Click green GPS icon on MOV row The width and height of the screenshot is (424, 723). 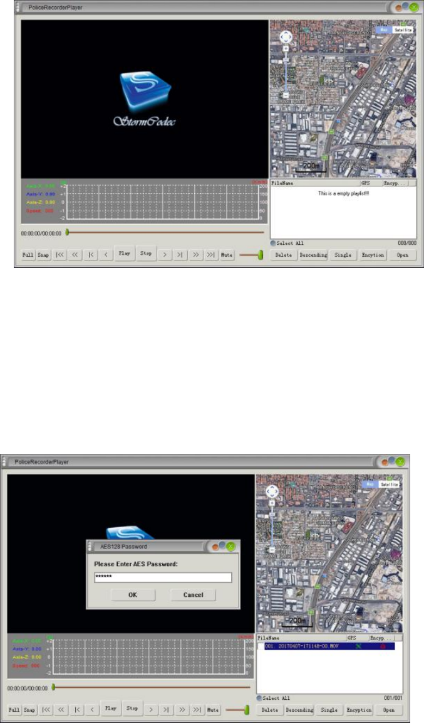[x=358, y=646]
